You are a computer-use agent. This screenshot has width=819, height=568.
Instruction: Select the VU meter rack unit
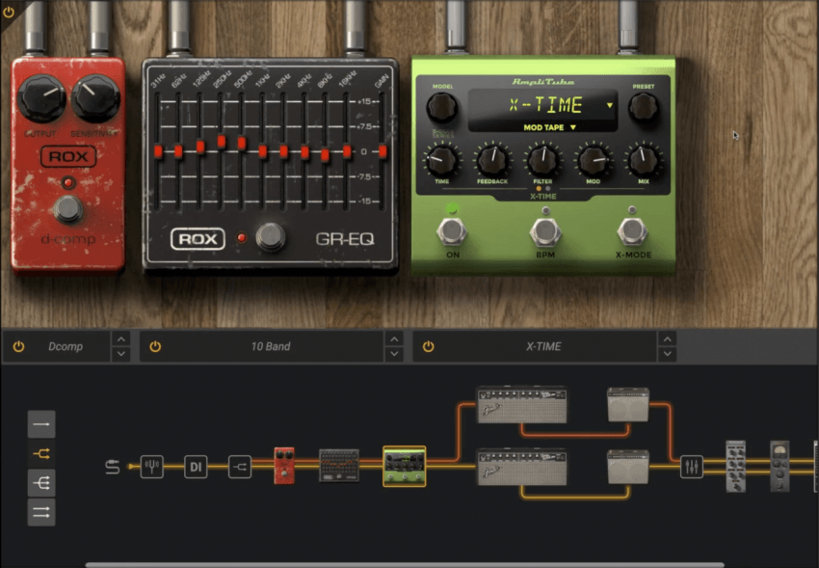779,467
